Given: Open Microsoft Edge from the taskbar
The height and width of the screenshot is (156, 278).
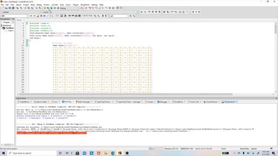Looking at the screenshot, I should [113, 153].
